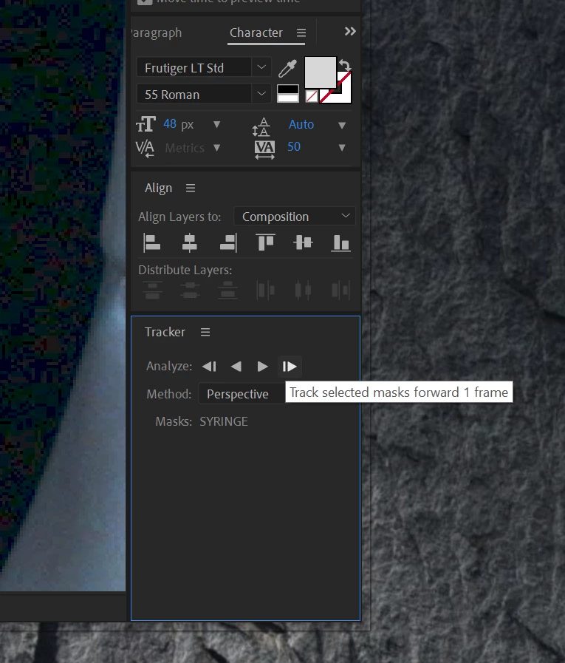Open the Frutiger LT Std font dropdown
Screen dimensions: 565x663
[204, 68]
